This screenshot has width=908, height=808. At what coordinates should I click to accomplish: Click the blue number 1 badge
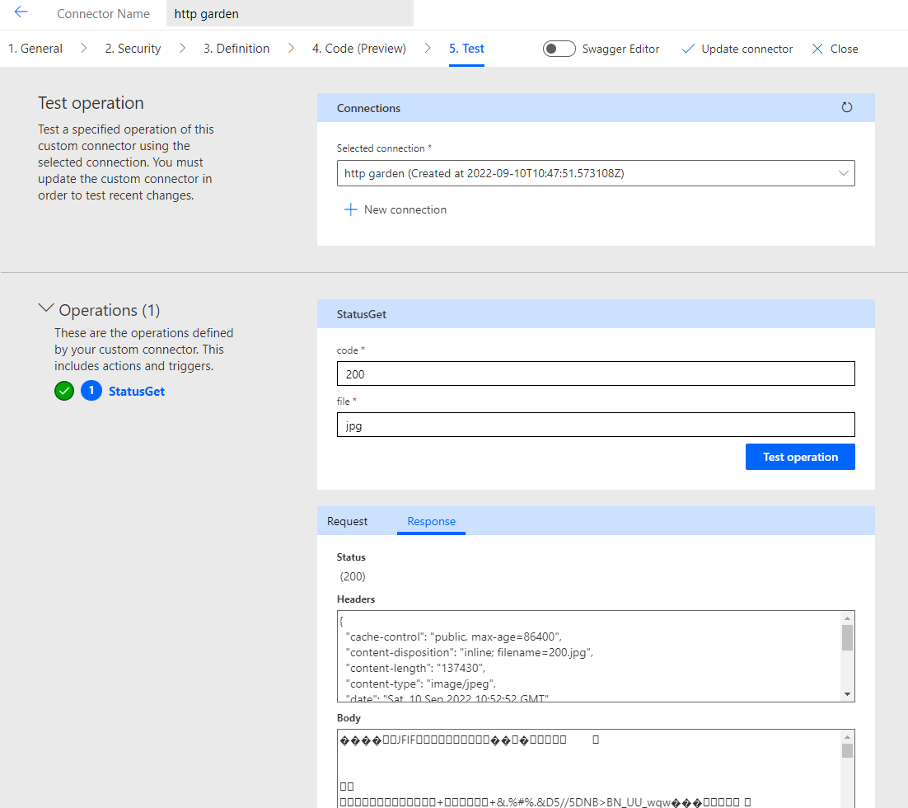point(91,391)
